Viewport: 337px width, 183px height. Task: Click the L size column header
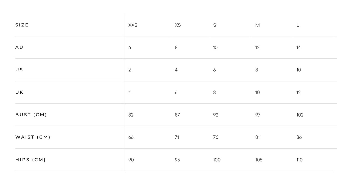[x=298, y=25]
